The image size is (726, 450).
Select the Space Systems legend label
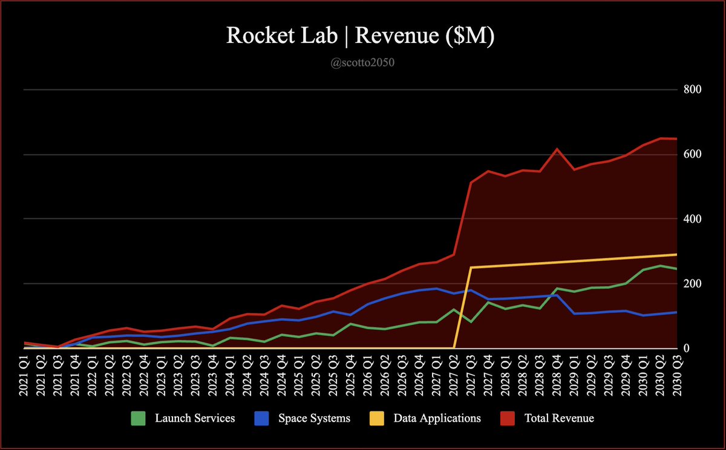[x=315, y=418]
